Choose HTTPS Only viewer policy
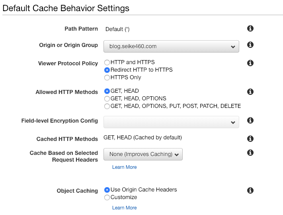This screenshot has height=215, width=283. pos(107,78)
